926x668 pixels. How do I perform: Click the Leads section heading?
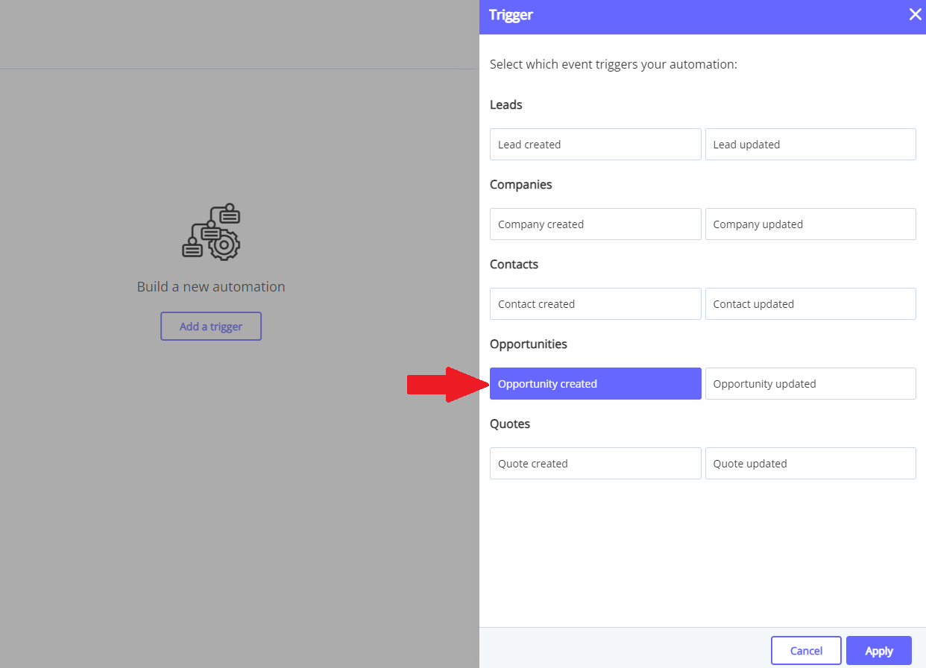click(505, 104)
